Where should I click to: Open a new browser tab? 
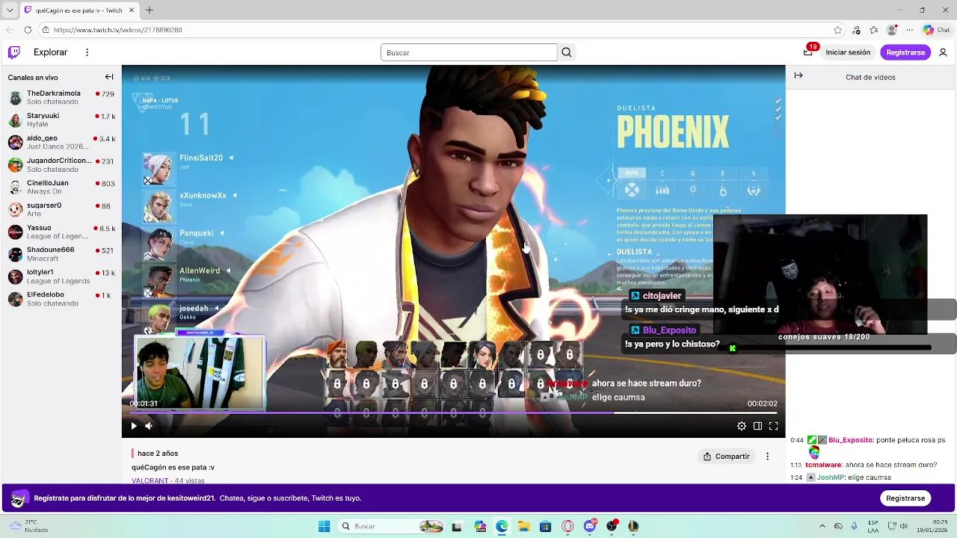point(150,10)
